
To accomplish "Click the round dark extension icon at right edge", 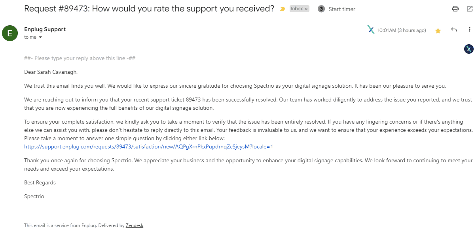I will coord(469,49).
